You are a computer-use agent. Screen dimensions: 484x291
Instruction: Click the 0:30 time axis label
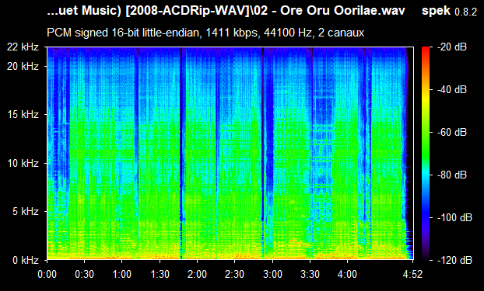[84, 274]
